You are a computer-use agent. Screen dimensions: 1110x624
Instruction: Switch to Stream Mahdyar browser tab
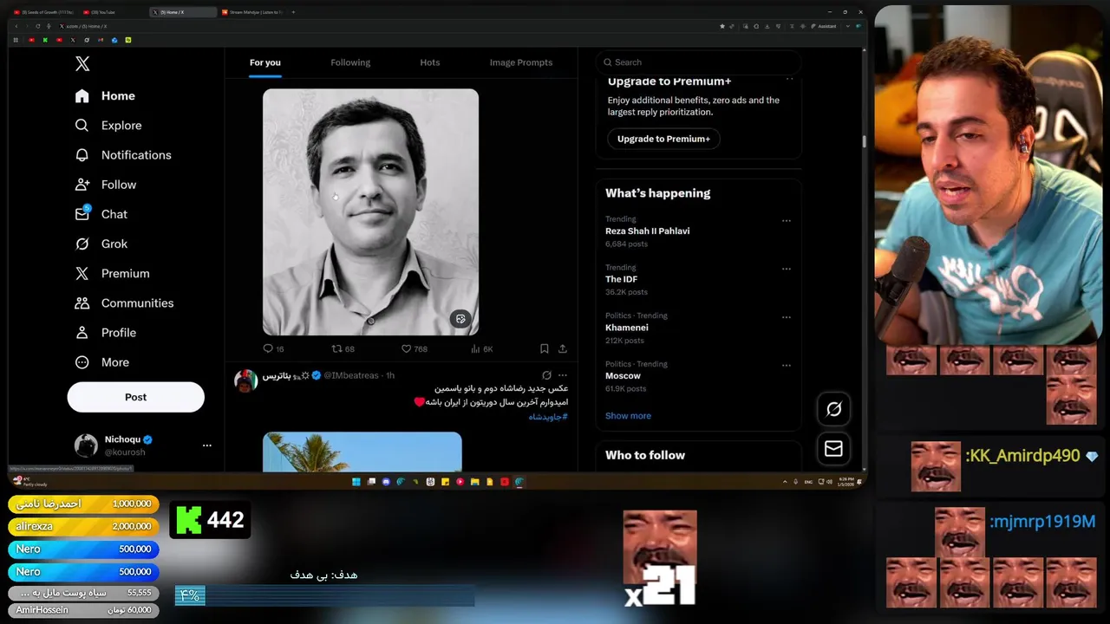point(251,12)
